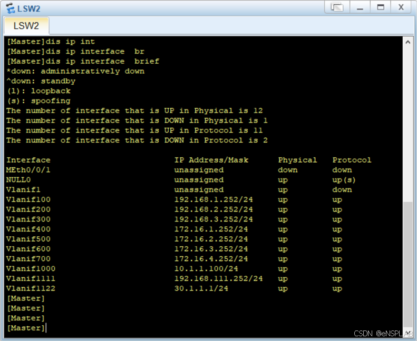
Task: Click the '[Master]dis ip interface br' line
Action: pos(76,52)
